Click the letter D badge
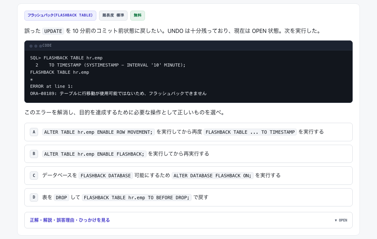377x239 pixels. [34, 198]
